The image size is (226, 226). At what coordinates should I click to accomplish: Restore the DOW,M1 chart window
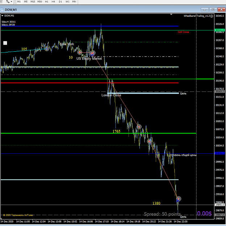pyautogui.click(x=213, y=9)
